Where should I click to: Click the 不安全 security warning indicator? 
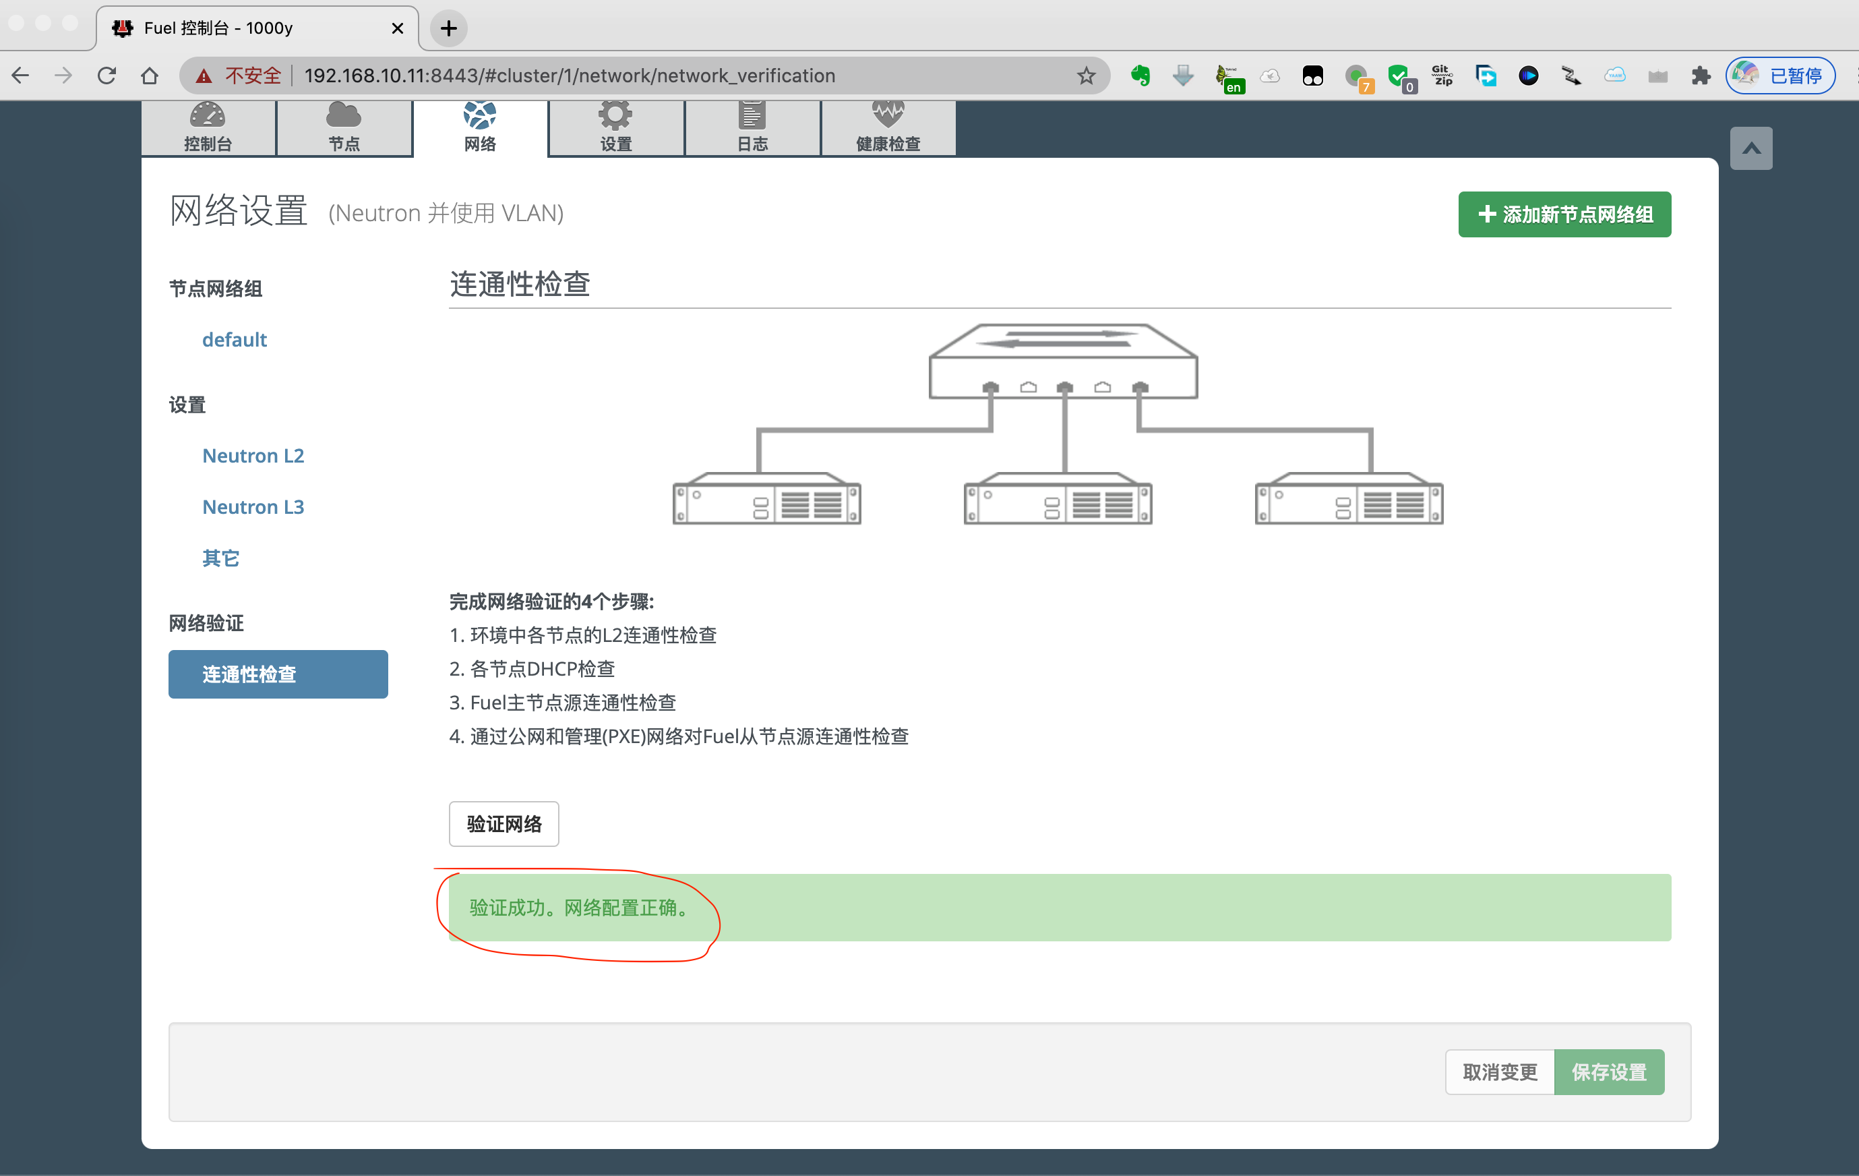click(238, 76)
